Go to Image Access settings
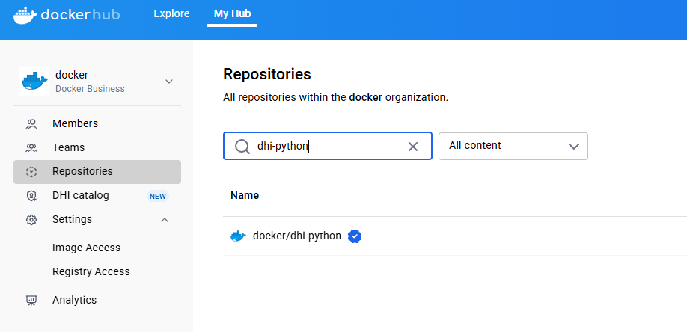This screenshot has height=332, width=687. click(86, 248)
